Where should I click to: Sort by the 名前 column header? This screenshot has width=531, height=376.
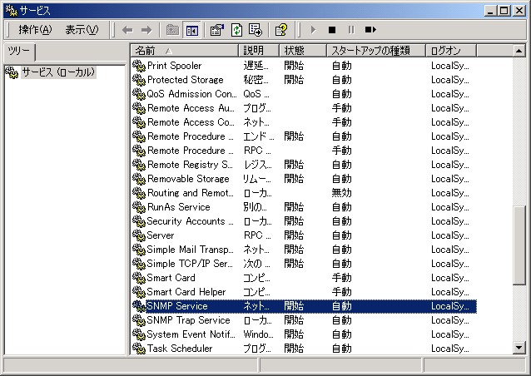pos(185,51)
